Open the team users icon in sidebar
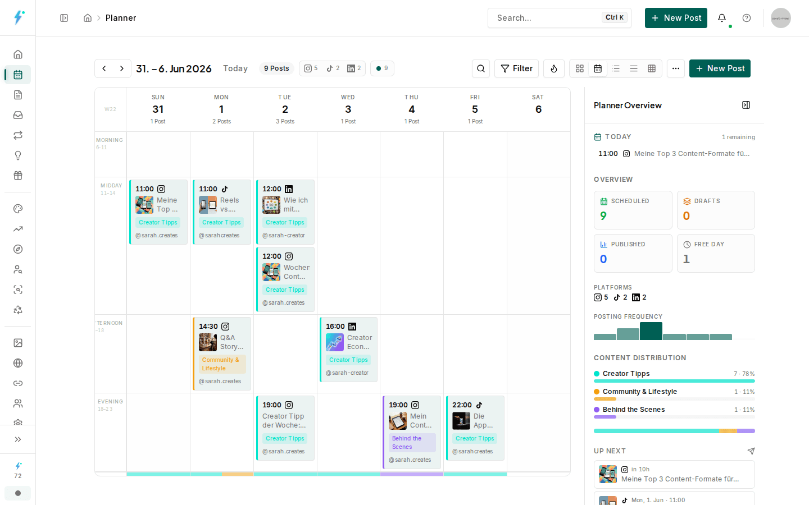Image resolution: width=809 pixels, height=505 pixels. click(x=18, y=403)
